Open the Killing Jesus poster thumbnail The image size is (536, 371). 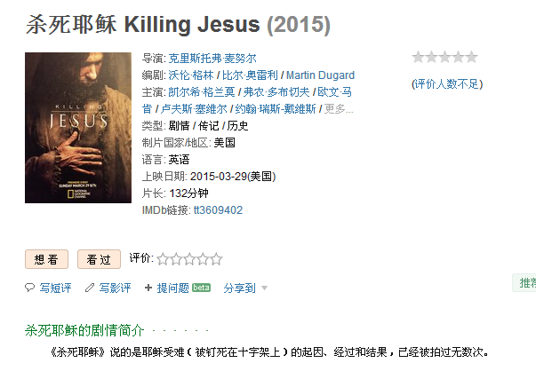pos(78,128)
